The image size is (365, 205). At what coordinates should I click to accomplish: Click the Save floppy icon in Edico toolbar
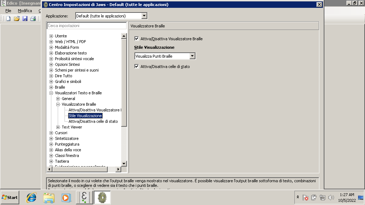(25, 19)
